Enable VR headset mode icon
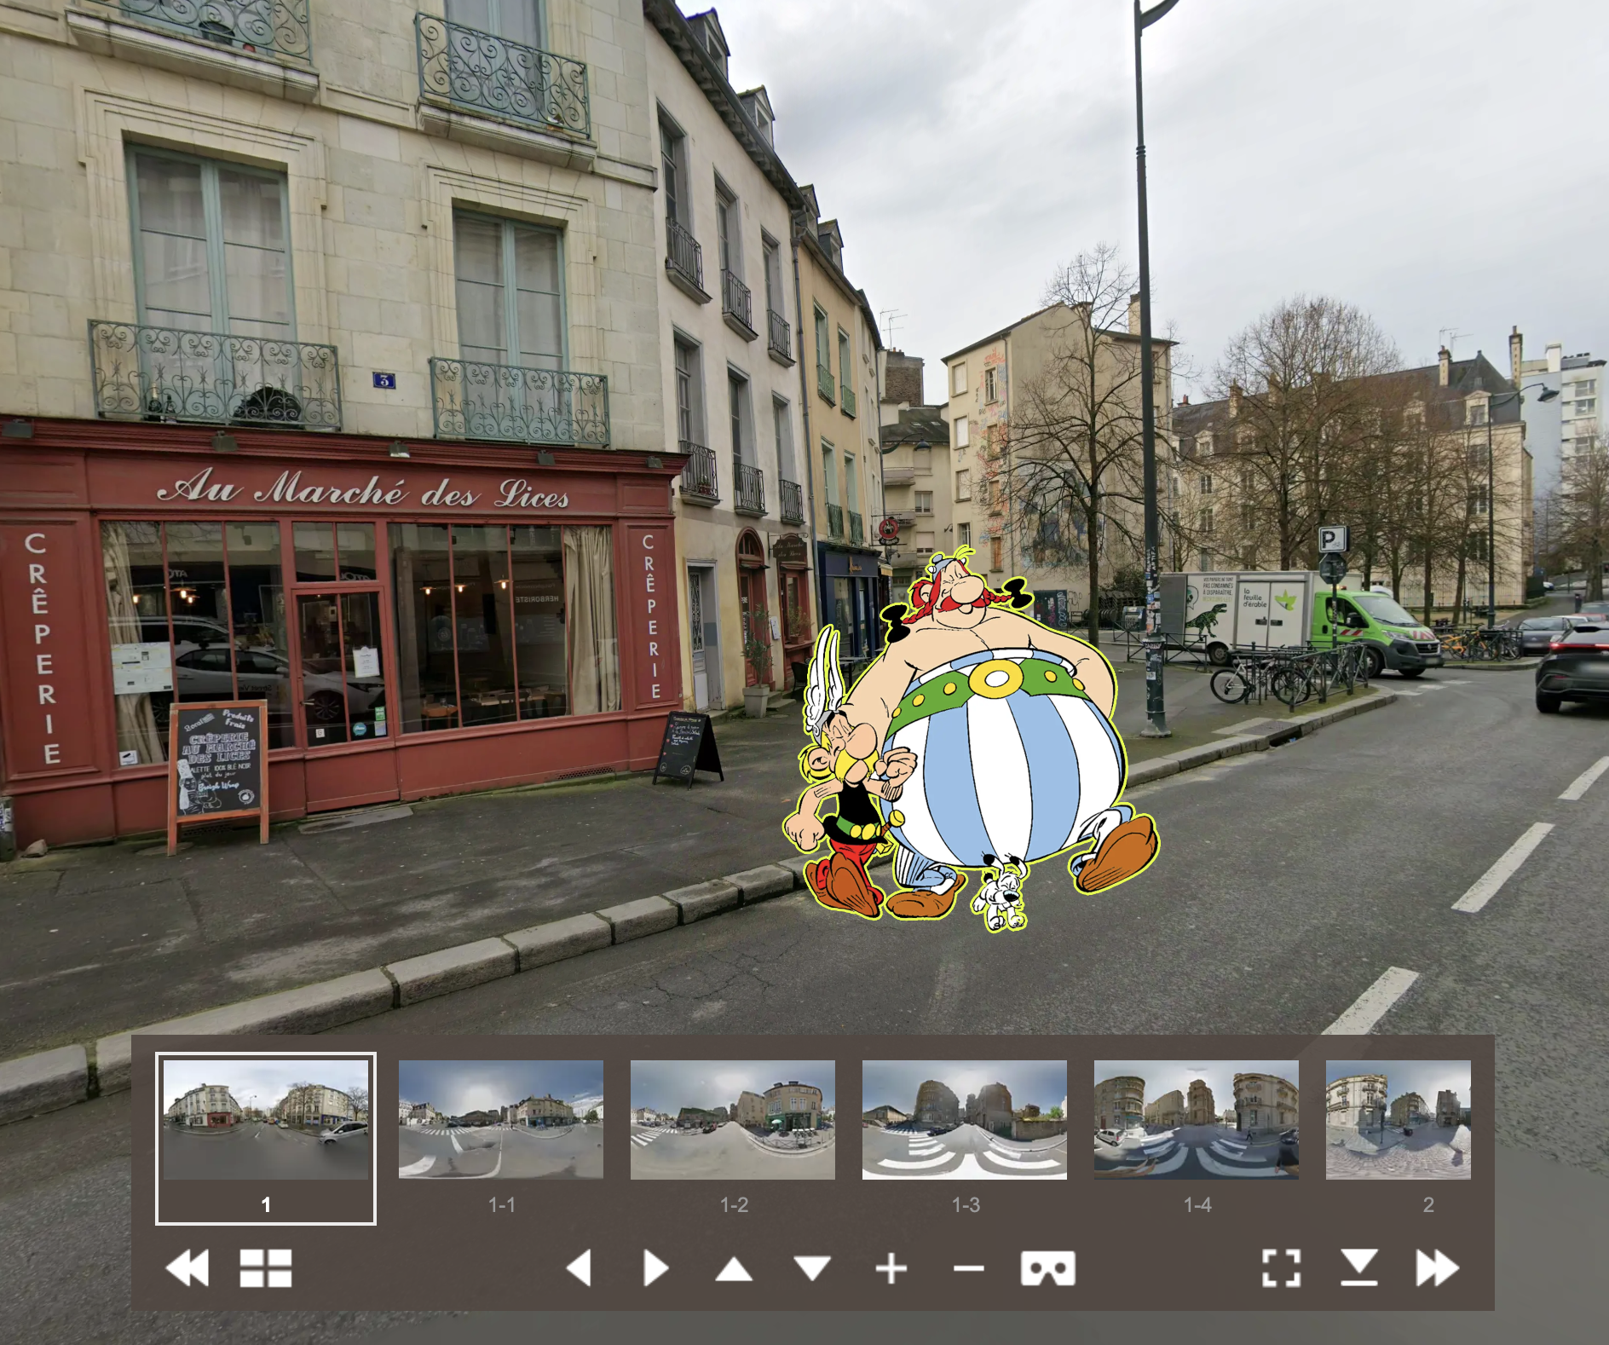 pos(1048,1268)
